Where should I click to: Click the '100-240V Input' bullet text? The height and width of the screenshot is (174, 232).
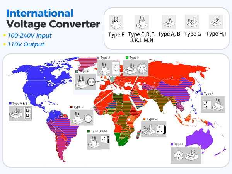tap(30, 36)
